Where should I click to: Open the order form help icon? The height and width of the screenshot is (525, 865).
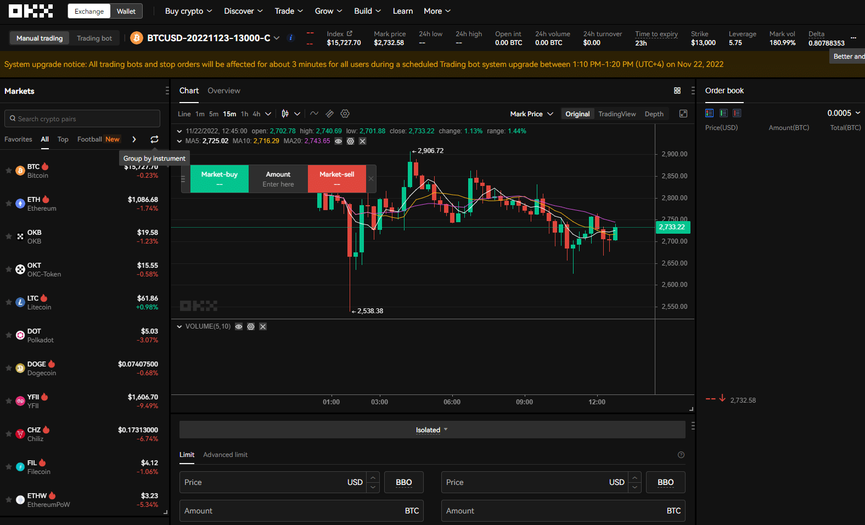(x=681, y=455)
